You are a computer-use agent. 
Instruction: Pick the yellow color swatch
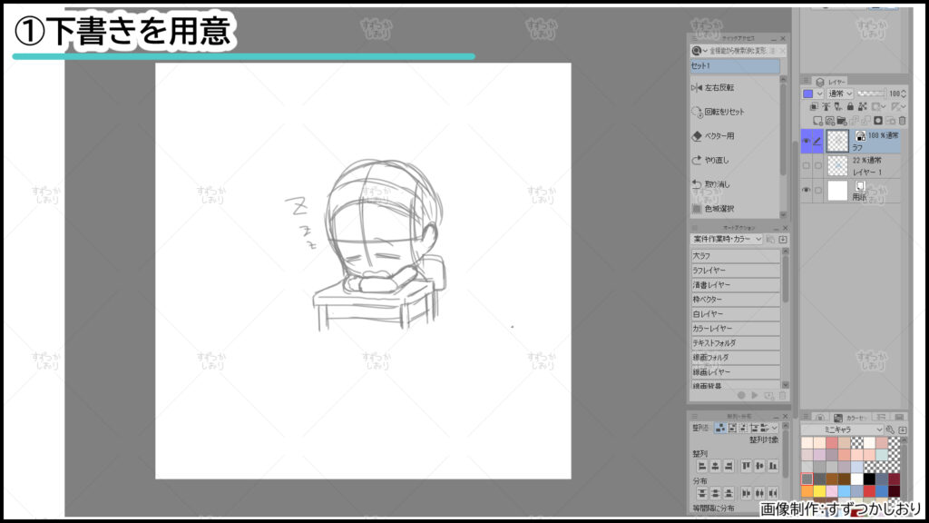[x=820, y=491]
